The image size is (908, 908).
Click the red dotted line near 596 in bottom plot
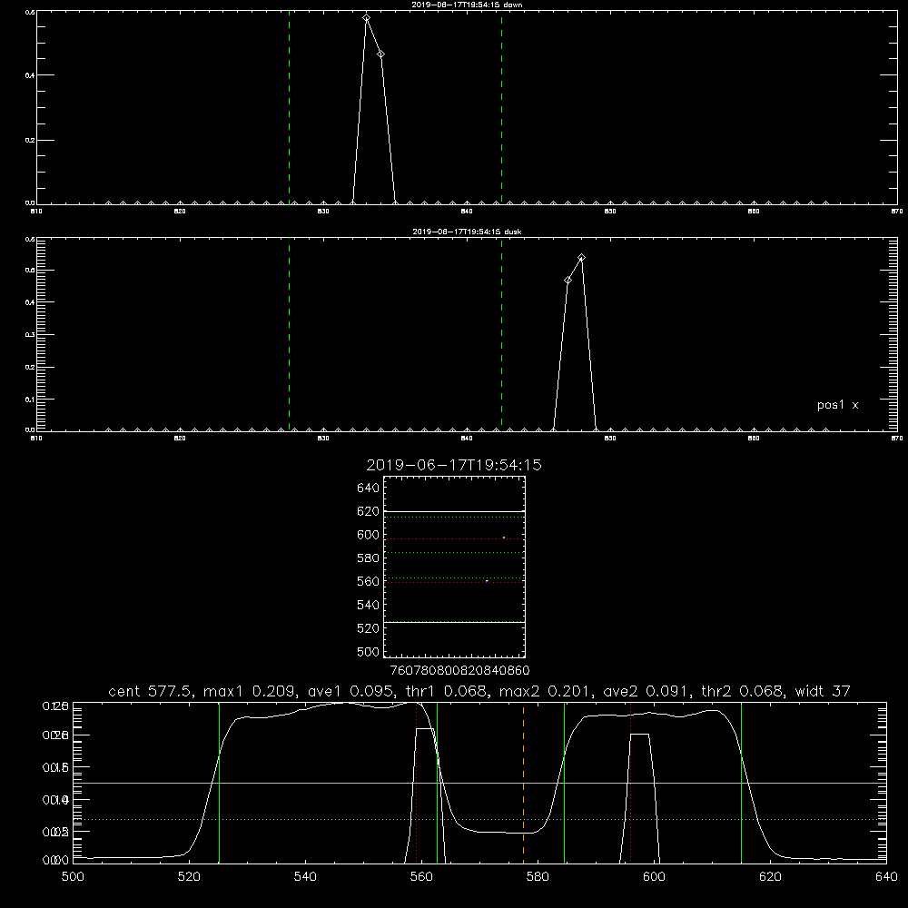click(x=630, y=783)
